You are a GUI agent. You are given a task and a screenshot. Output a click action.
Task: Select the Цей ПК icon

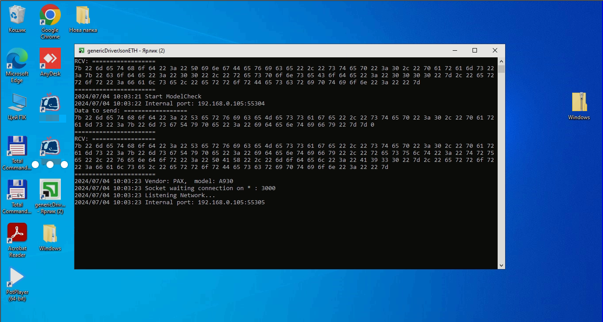pos(17,103)
